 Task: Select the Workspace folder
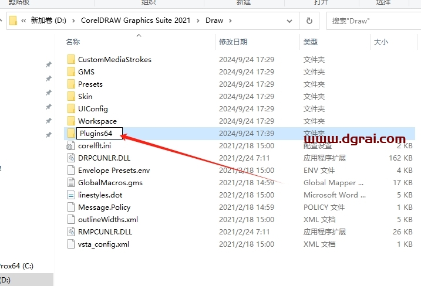coord(97,121)
